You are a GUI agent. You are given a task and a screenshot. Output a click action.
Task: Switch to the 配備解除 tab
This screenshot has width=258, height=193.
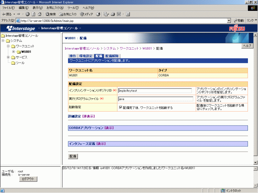pos(112,56)
